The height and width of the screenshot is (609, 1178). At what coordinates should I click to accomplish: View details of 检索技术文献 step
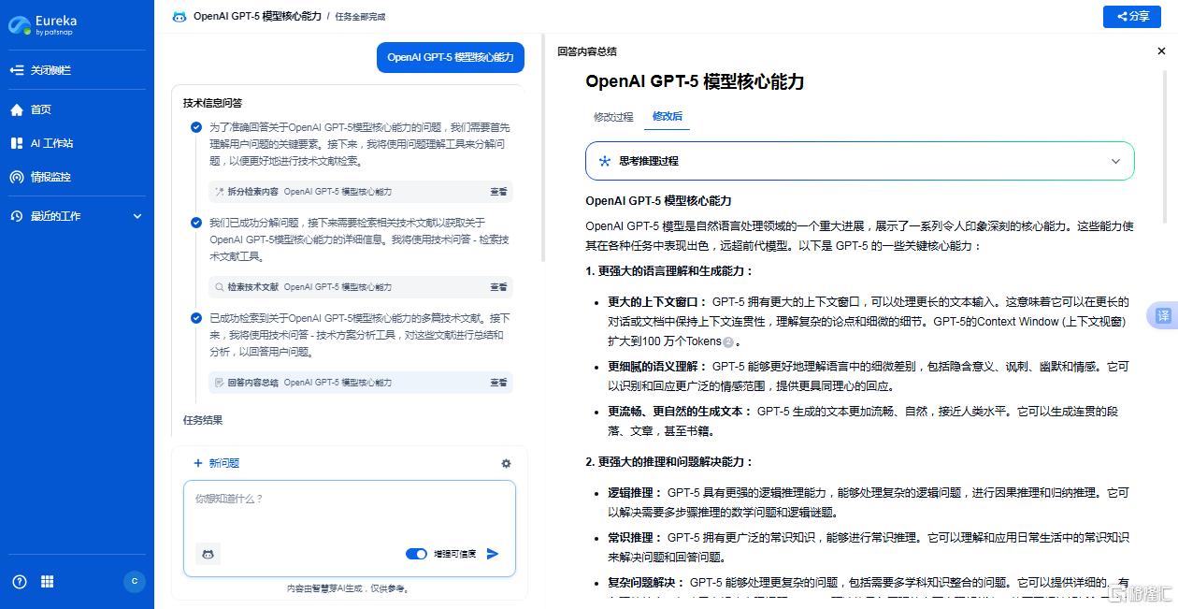point(499,287)
